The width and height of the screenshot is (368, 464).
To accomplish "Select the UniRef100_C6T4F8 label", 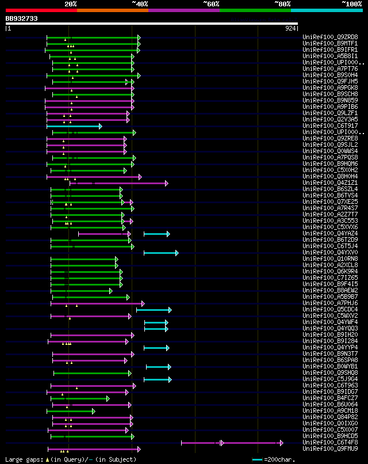I will click(x=330, y=442).
